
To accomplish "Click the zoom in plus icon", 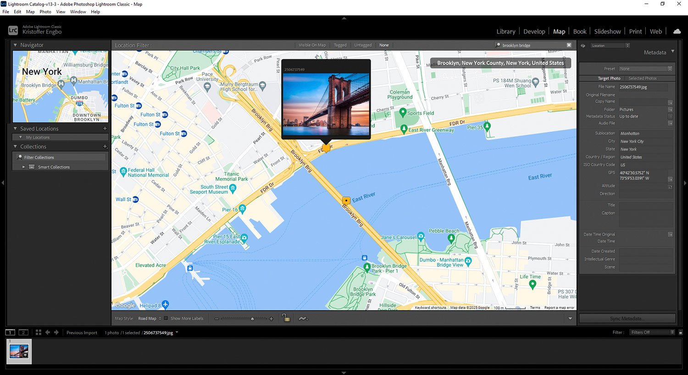I will 271,319.
